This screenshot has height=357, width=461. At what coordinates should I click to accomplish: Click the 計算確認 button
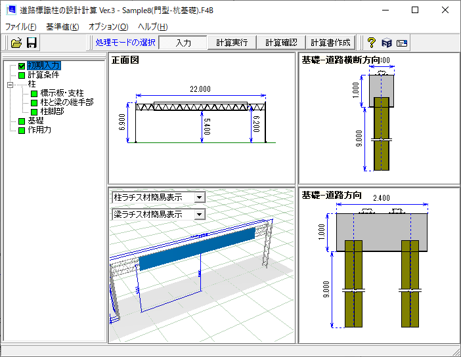(281, 43)
